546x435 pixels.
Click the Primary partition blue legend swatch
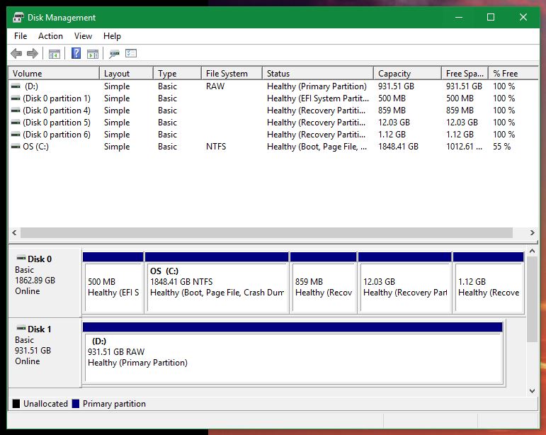(x=76, y=404)
